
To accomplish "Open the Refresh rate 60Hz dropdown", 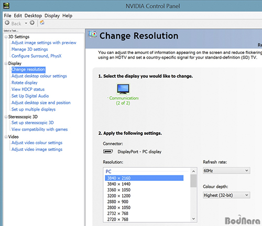I will coord(226,170).
